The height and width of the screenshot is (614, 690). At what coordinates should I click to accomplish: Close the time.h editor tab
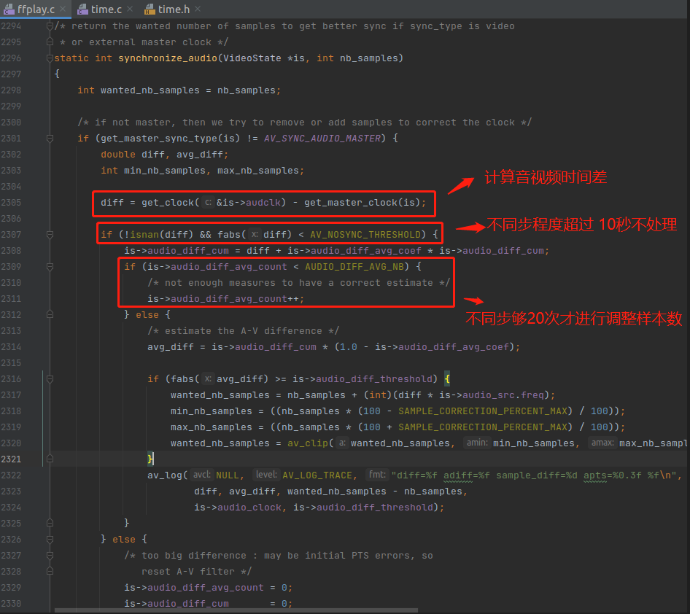pyautogui.click(x=196, y=9)
